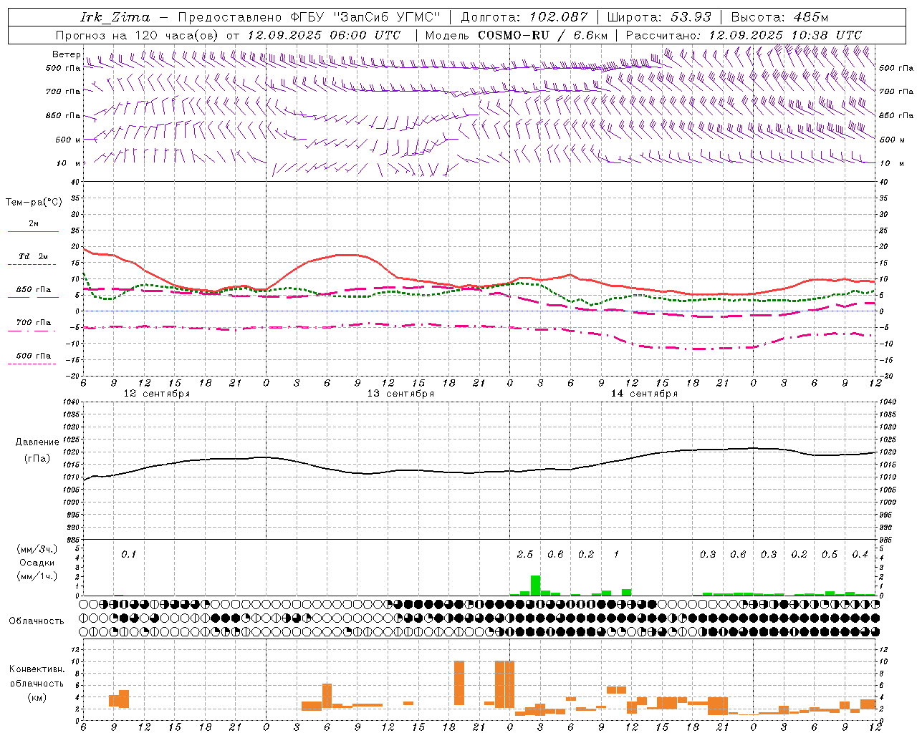Click the "10 м" wind level label on left
The height and width of the screenshot is (733, 917).
tap(68, 163)
